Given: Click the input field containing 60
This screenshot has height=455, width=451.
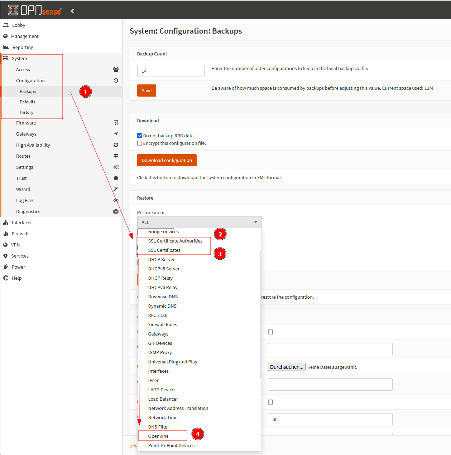Looking at the screenshot, I should point(330,419).
